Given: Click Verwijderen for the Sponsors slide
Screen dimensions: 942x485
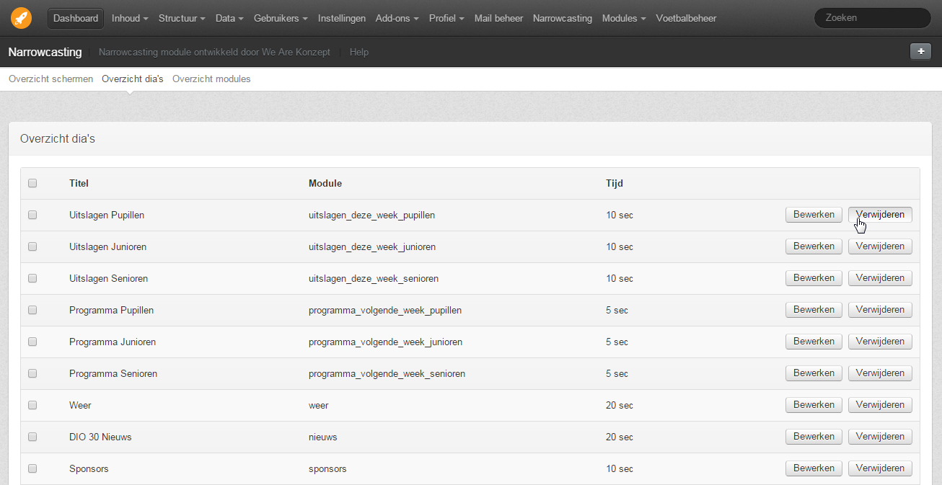Looking at the screenshot, I should [880, 468].
